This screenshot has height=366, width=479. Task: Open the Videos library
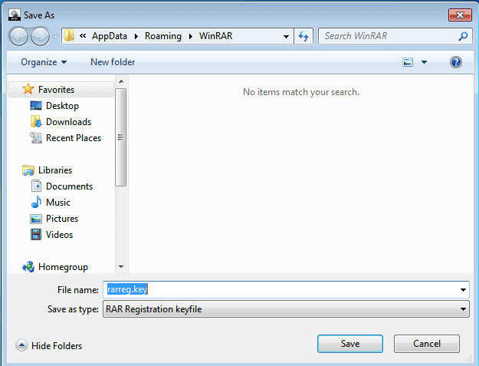59,235
